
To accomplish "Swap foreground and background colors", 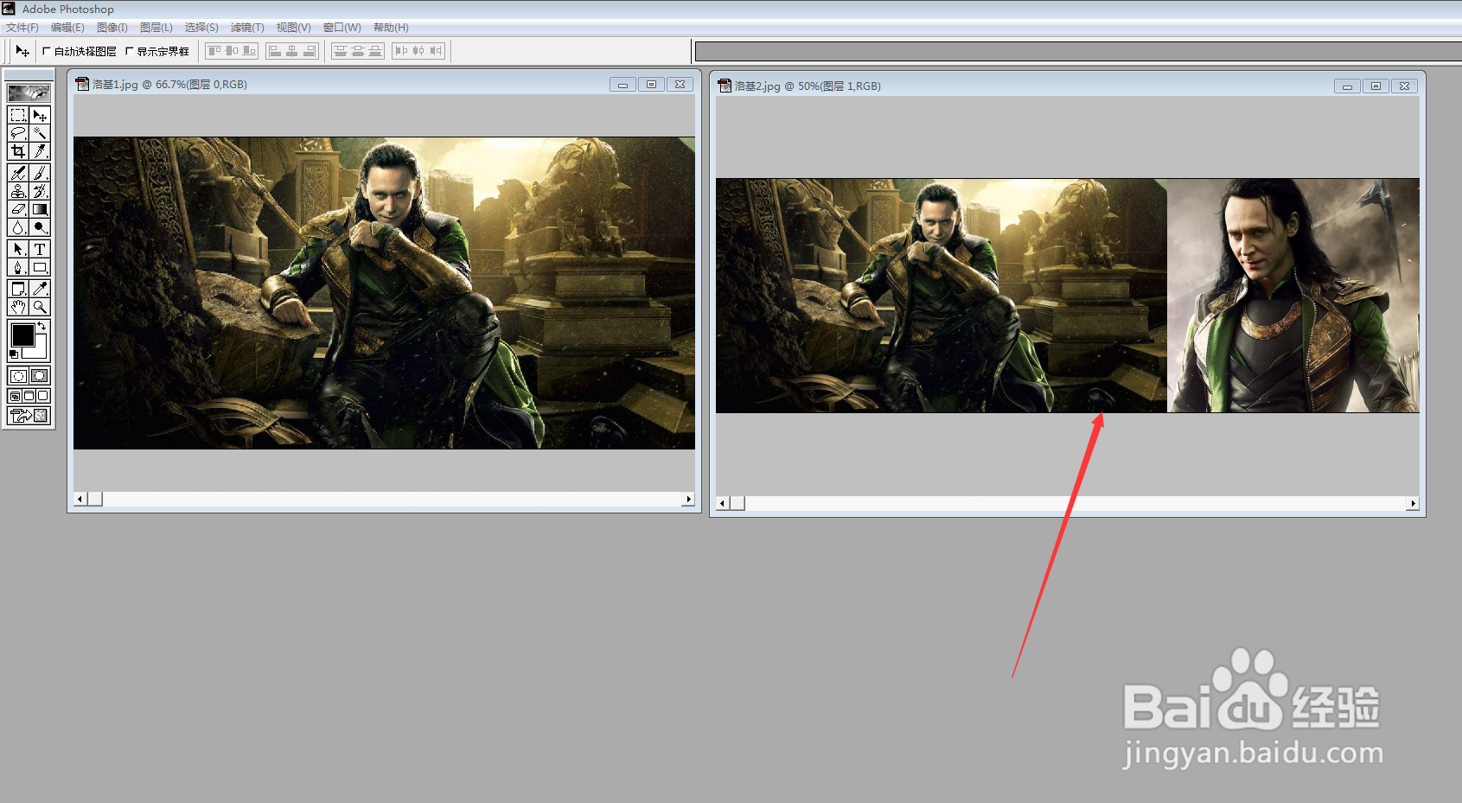I will 41,327.
